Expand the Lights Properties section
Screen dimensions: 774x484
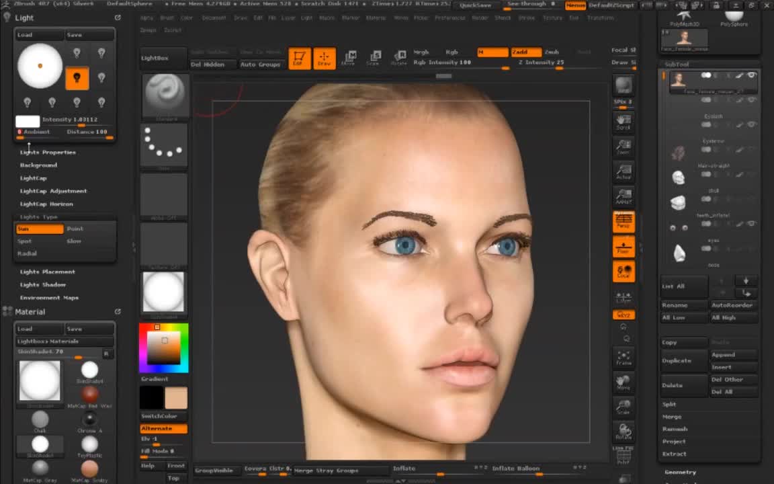(x=48, y=153)
